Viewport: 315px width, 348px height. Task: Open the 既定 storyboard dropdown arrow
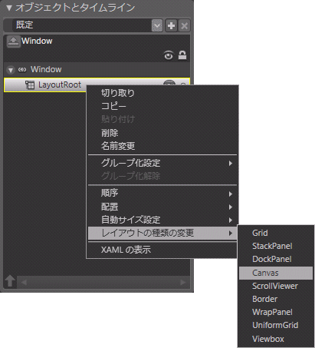pyautogui.click(x=157, y=25)
